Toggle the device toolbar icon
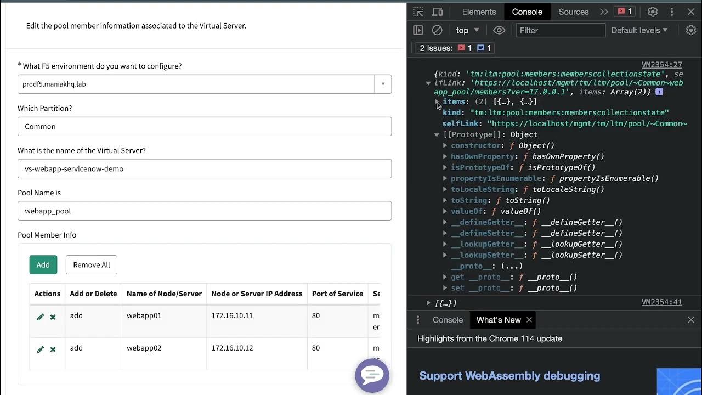This screenshot has height=395, width=702. click(437, 12)
